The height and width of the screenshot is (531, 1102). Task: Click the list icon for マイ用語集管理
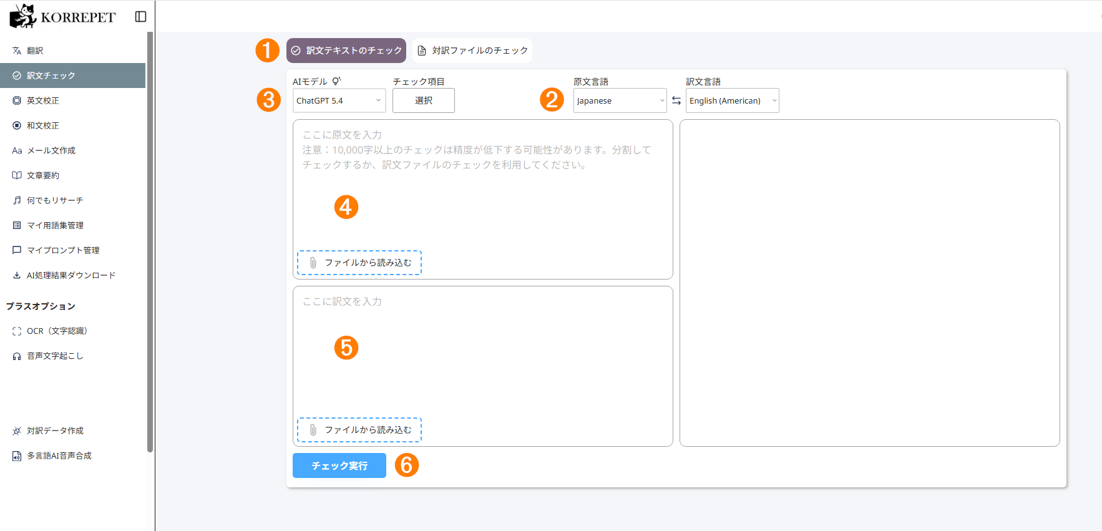pos(17,225)
